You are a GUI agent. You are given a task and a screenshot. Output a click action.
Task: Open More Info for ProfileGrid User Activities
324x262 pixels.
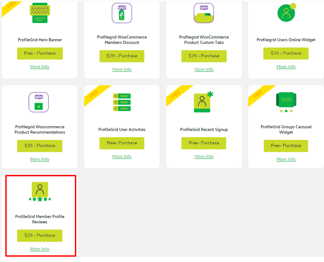coord(122,156)
